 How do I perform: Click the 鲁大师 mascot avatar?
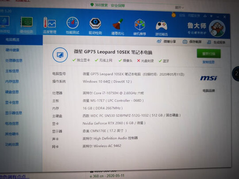217,28
